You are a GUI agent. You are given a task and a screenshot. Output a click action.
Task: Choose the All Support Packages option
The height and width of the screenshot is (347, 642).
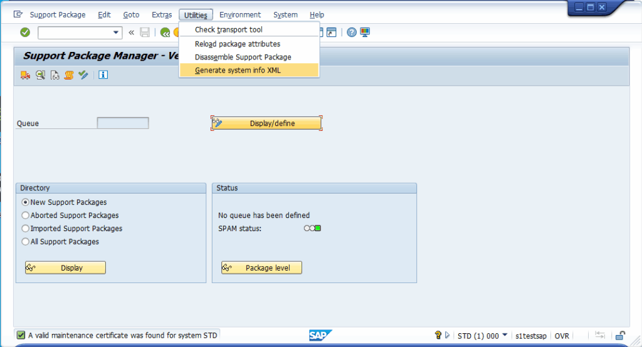click(26, 242)
